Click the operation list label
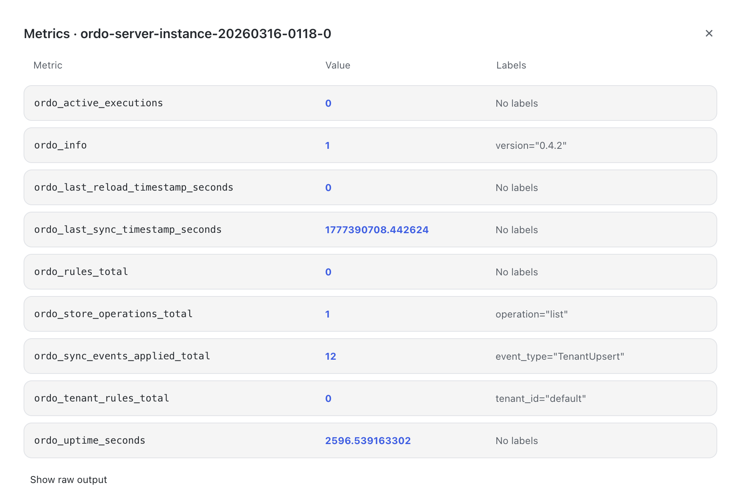 [532, 314]
